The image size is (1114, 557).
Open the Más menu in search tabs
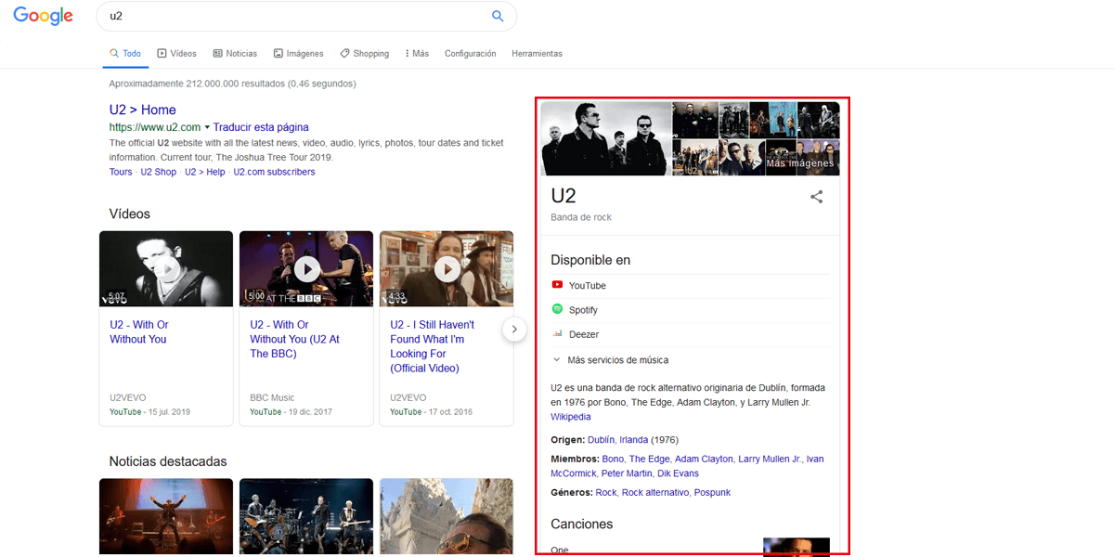(x=417, y=54)
